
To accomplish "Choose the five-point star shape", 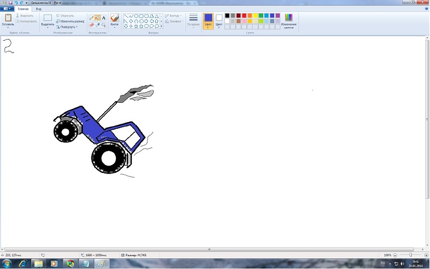I will pos(136,27).
